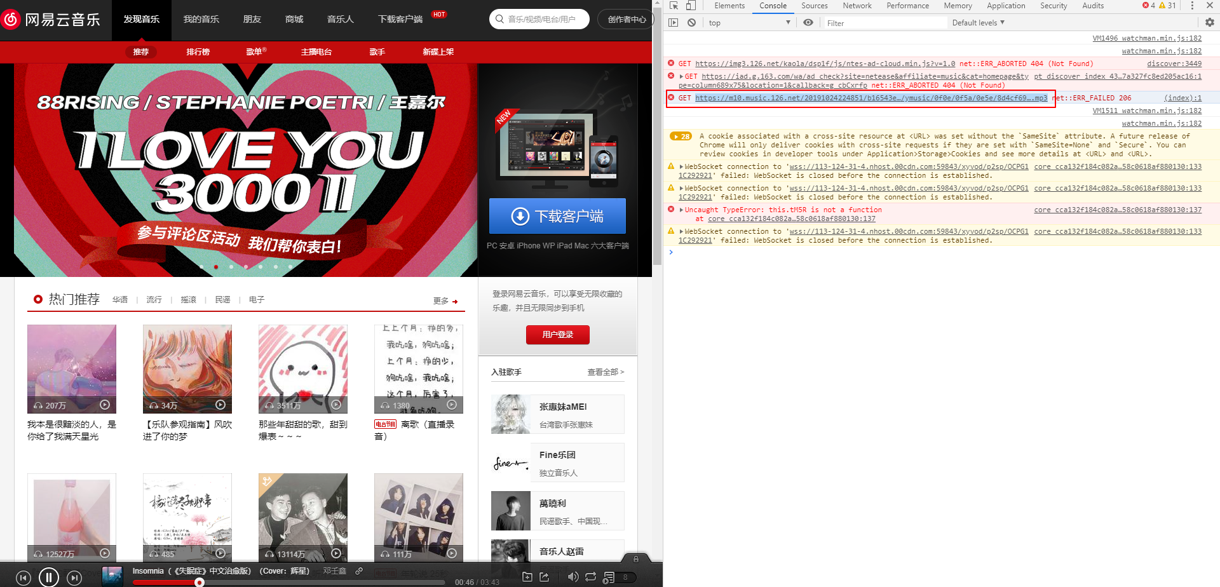The width and height of the screenshot is (1220, 587).
Task: Click the blue 下载客户端 download button
Action: tap(557, 216)
